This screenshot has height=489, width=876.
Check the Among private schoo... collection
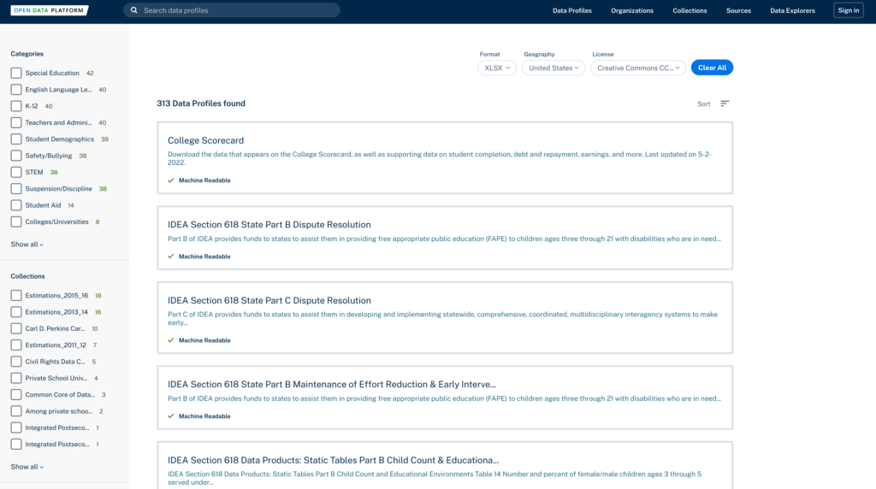pos(16,411)
